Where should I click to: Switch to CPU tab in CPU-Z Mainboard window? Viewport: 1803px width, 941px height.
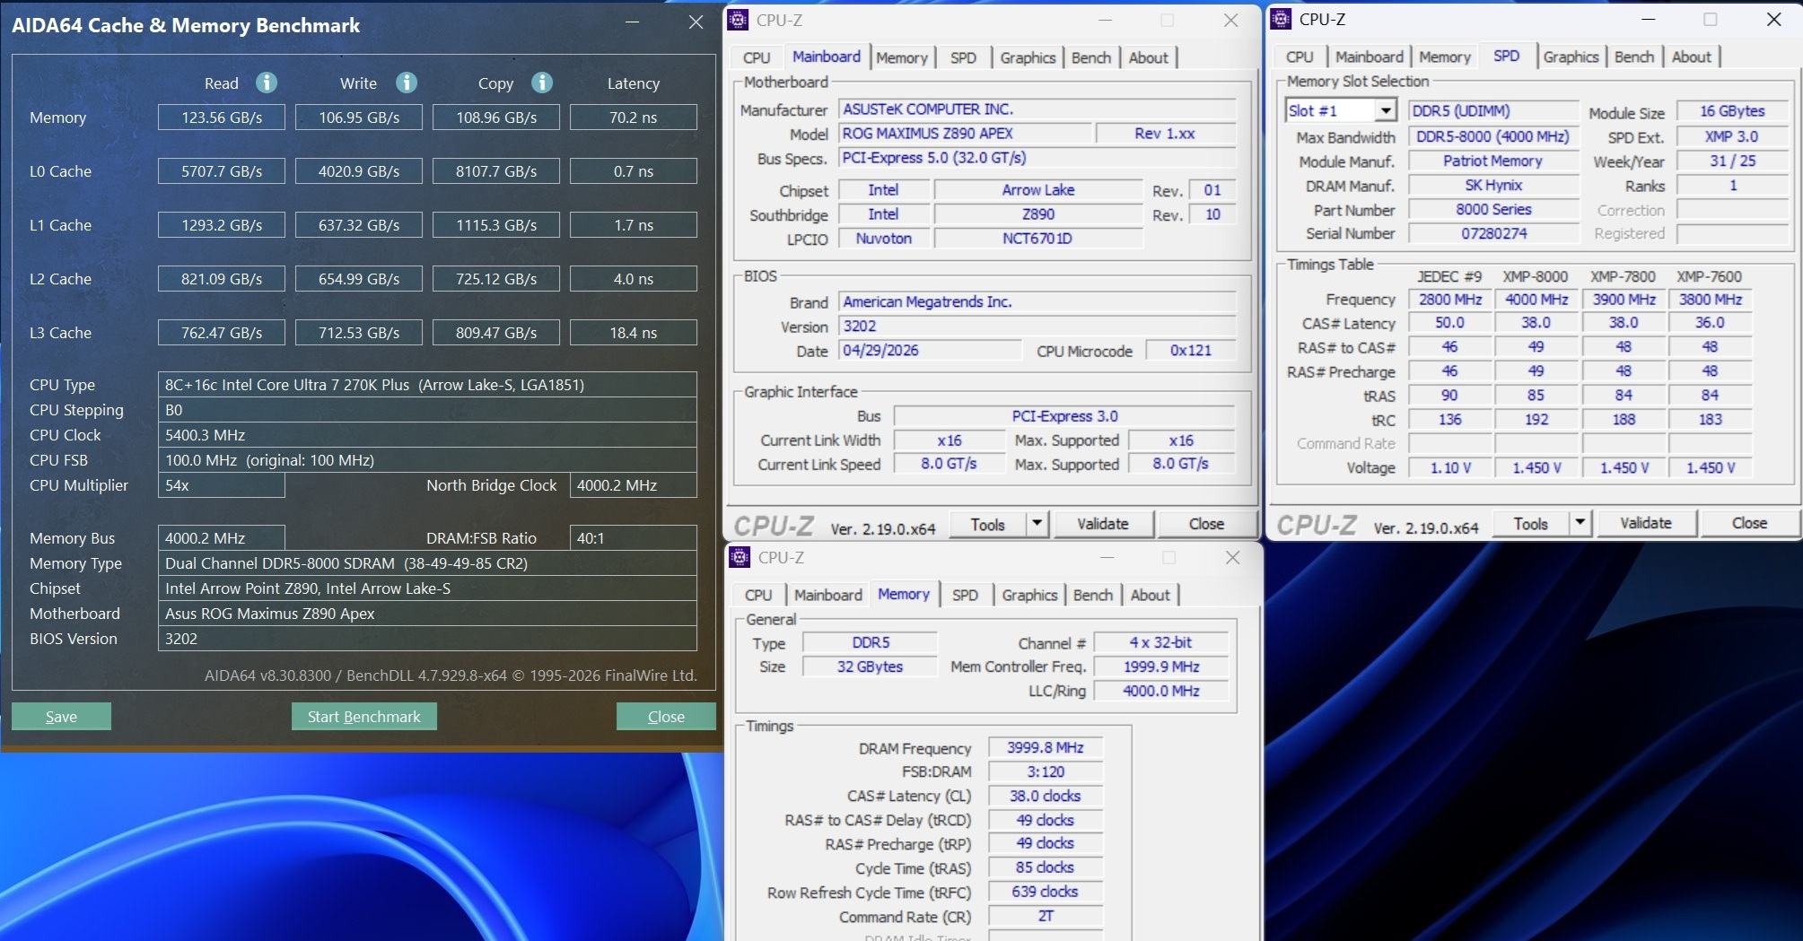(757, 57)
